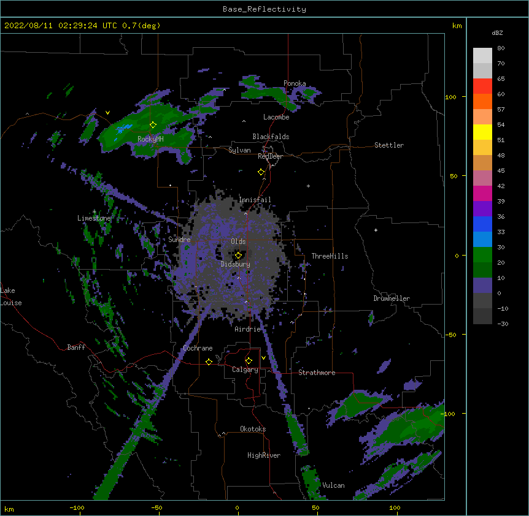Click the HighRiver label

point(264,455)
